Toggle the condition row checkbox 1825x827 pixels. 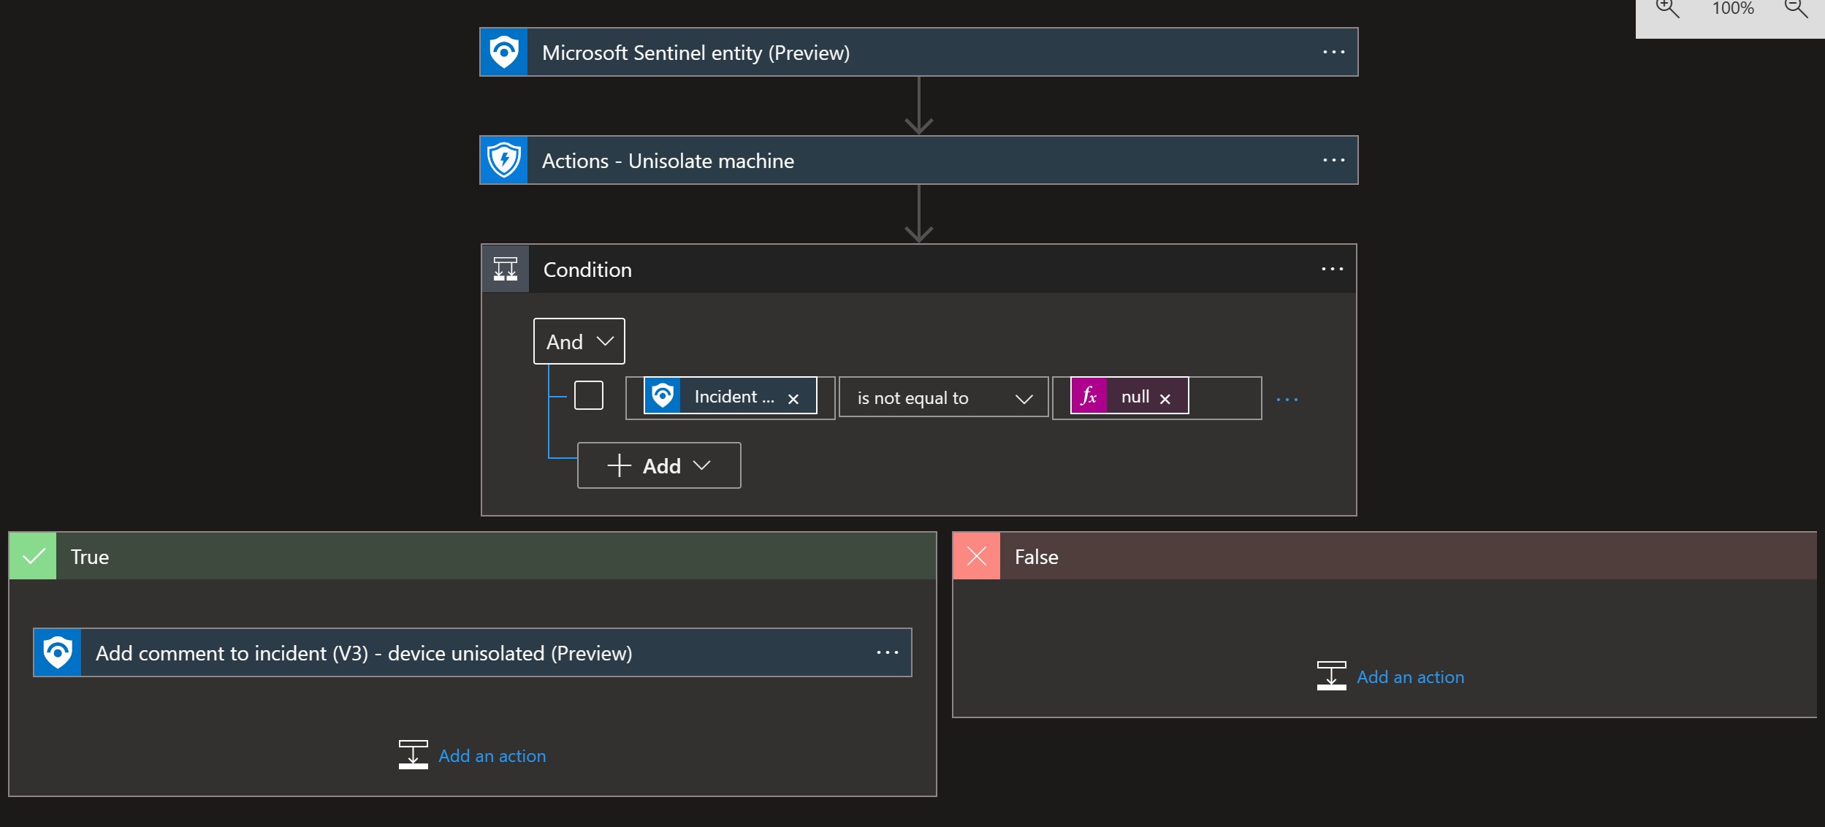588,397
